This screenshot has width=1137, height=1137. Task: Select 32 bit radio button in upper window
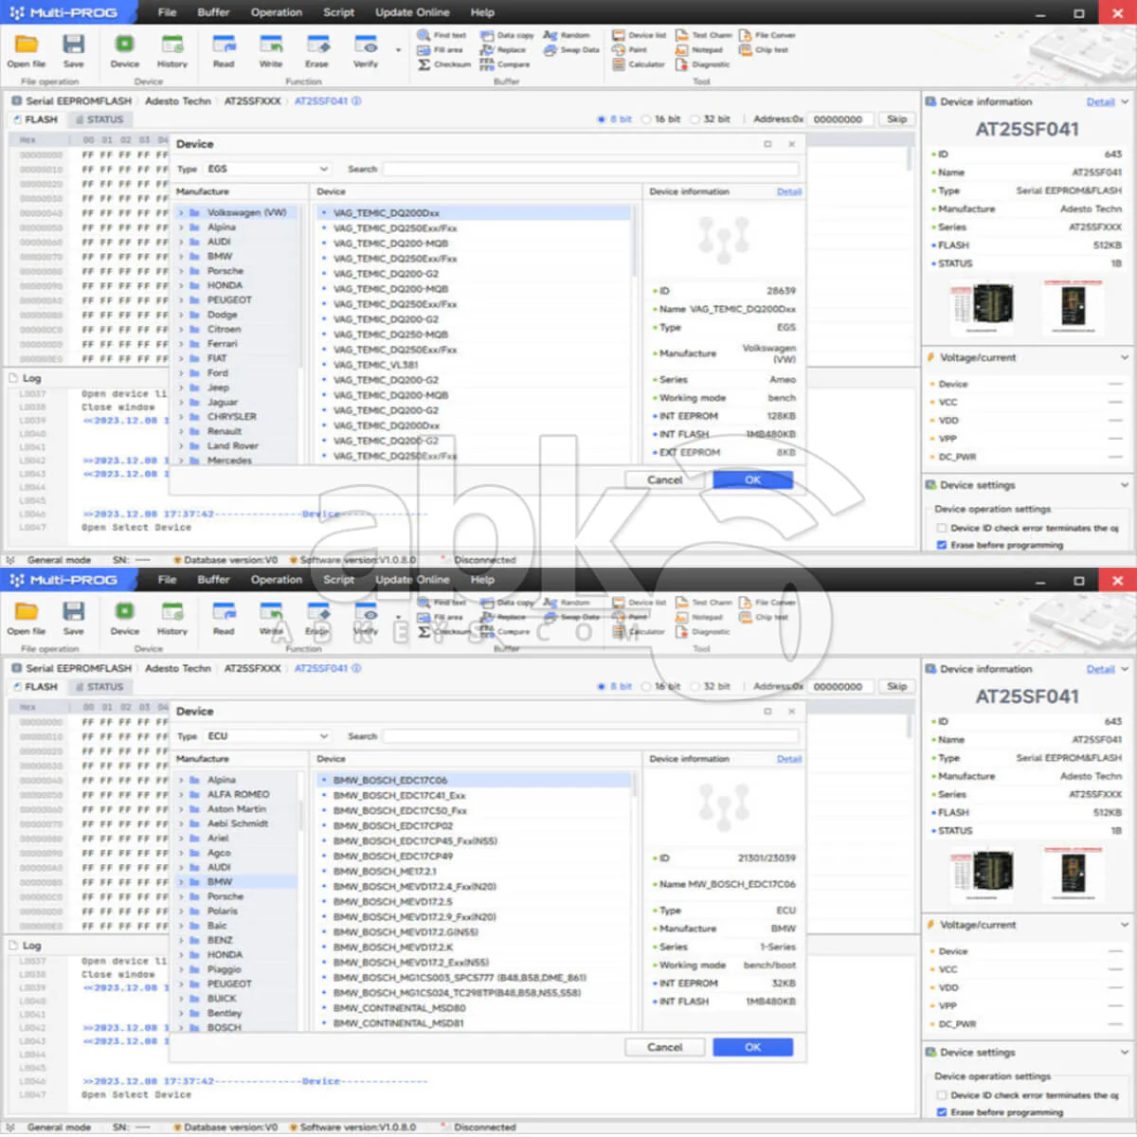click(x=695, y=119)
